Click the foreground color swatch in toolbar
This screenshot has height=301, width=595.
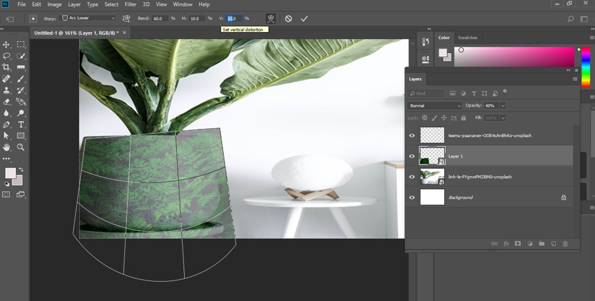pyautogui.click(x=10, y=173)
